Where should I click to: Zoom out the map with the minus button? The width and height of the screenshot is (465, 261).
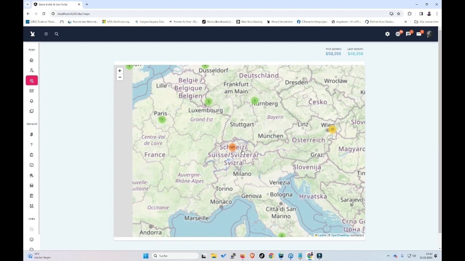coord(120,77)
